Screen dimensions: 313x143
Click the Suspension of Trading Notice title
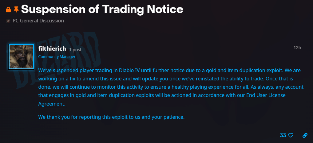tap(102, 10)
